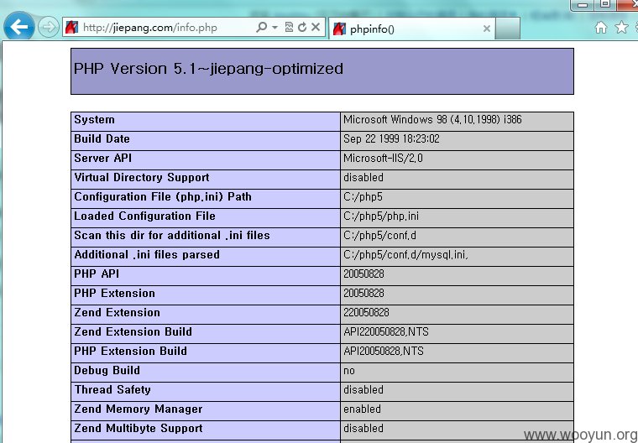
Task: Toggle the compatibility view icon
Action: click(x=289, y=27)
